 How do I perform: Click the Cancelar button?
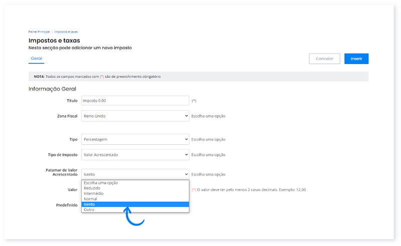[x=324, y=59]
